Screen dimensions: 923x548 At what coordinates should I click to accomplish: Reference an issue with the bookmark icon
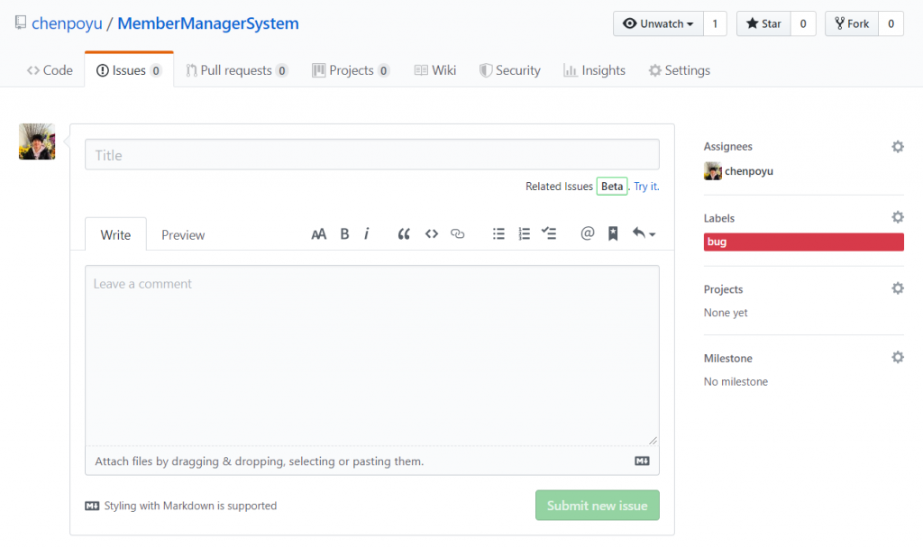(x=613, y=233)
